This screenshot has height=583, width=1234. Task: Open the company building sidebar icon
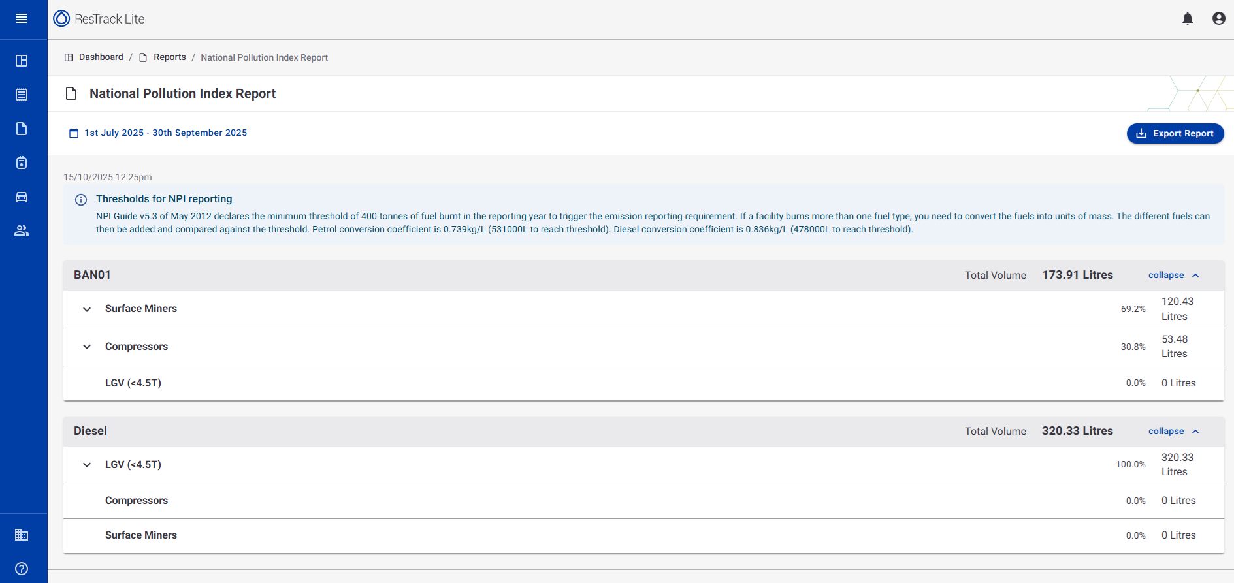pos(22,535)
